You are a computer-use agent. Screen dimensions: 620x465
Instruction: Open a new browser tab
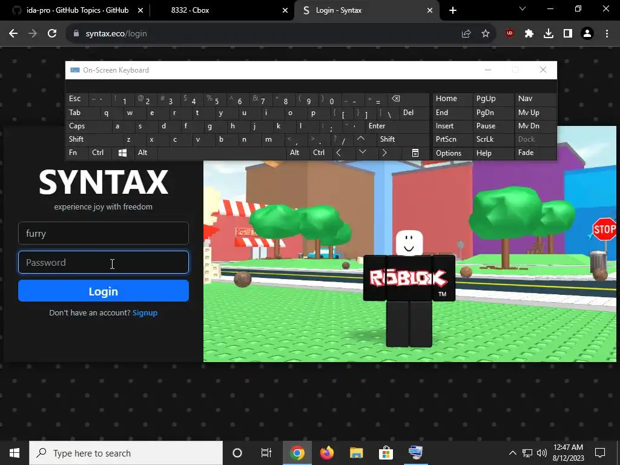pos(453,10)
